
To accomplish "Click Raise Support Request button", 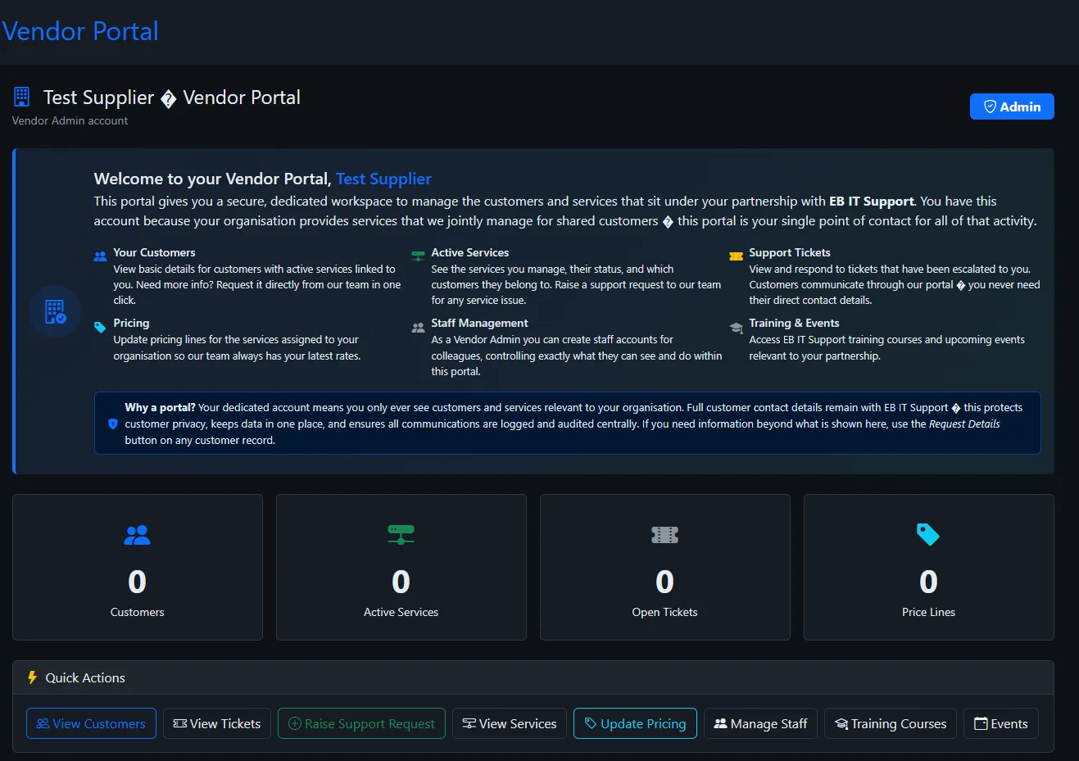I will (361, 723).
